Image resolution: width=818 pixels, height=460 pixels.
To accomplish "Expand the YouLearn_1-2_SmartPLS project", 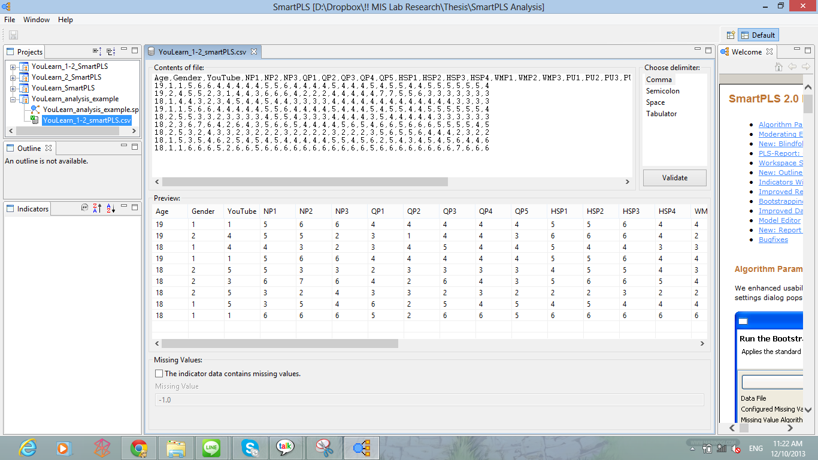I will pyautogui.click(x=13, y=66).
